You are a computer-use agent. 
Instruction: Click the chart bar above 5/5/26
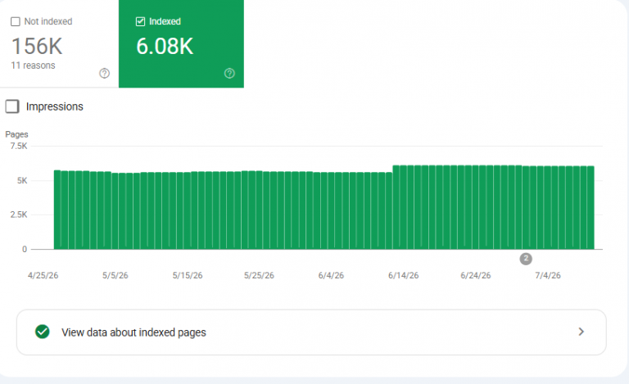point(115,211)
